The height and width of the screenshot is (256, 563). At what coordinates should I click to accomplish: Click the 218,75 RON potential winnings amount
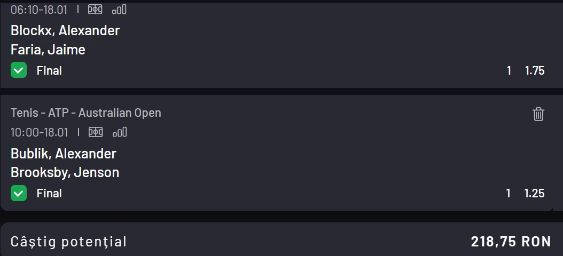tap(511, 242)
